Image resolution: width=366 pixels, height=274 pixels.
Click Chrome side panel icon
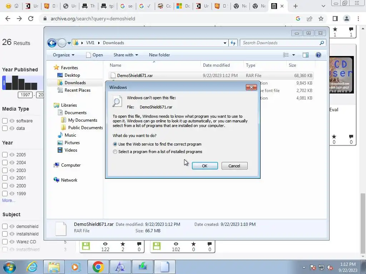[x=335, y=19]
